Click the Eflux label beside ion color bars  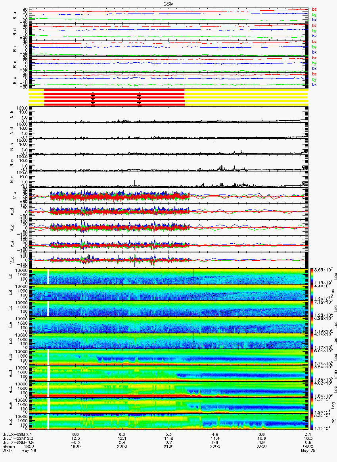click(333, 293)
